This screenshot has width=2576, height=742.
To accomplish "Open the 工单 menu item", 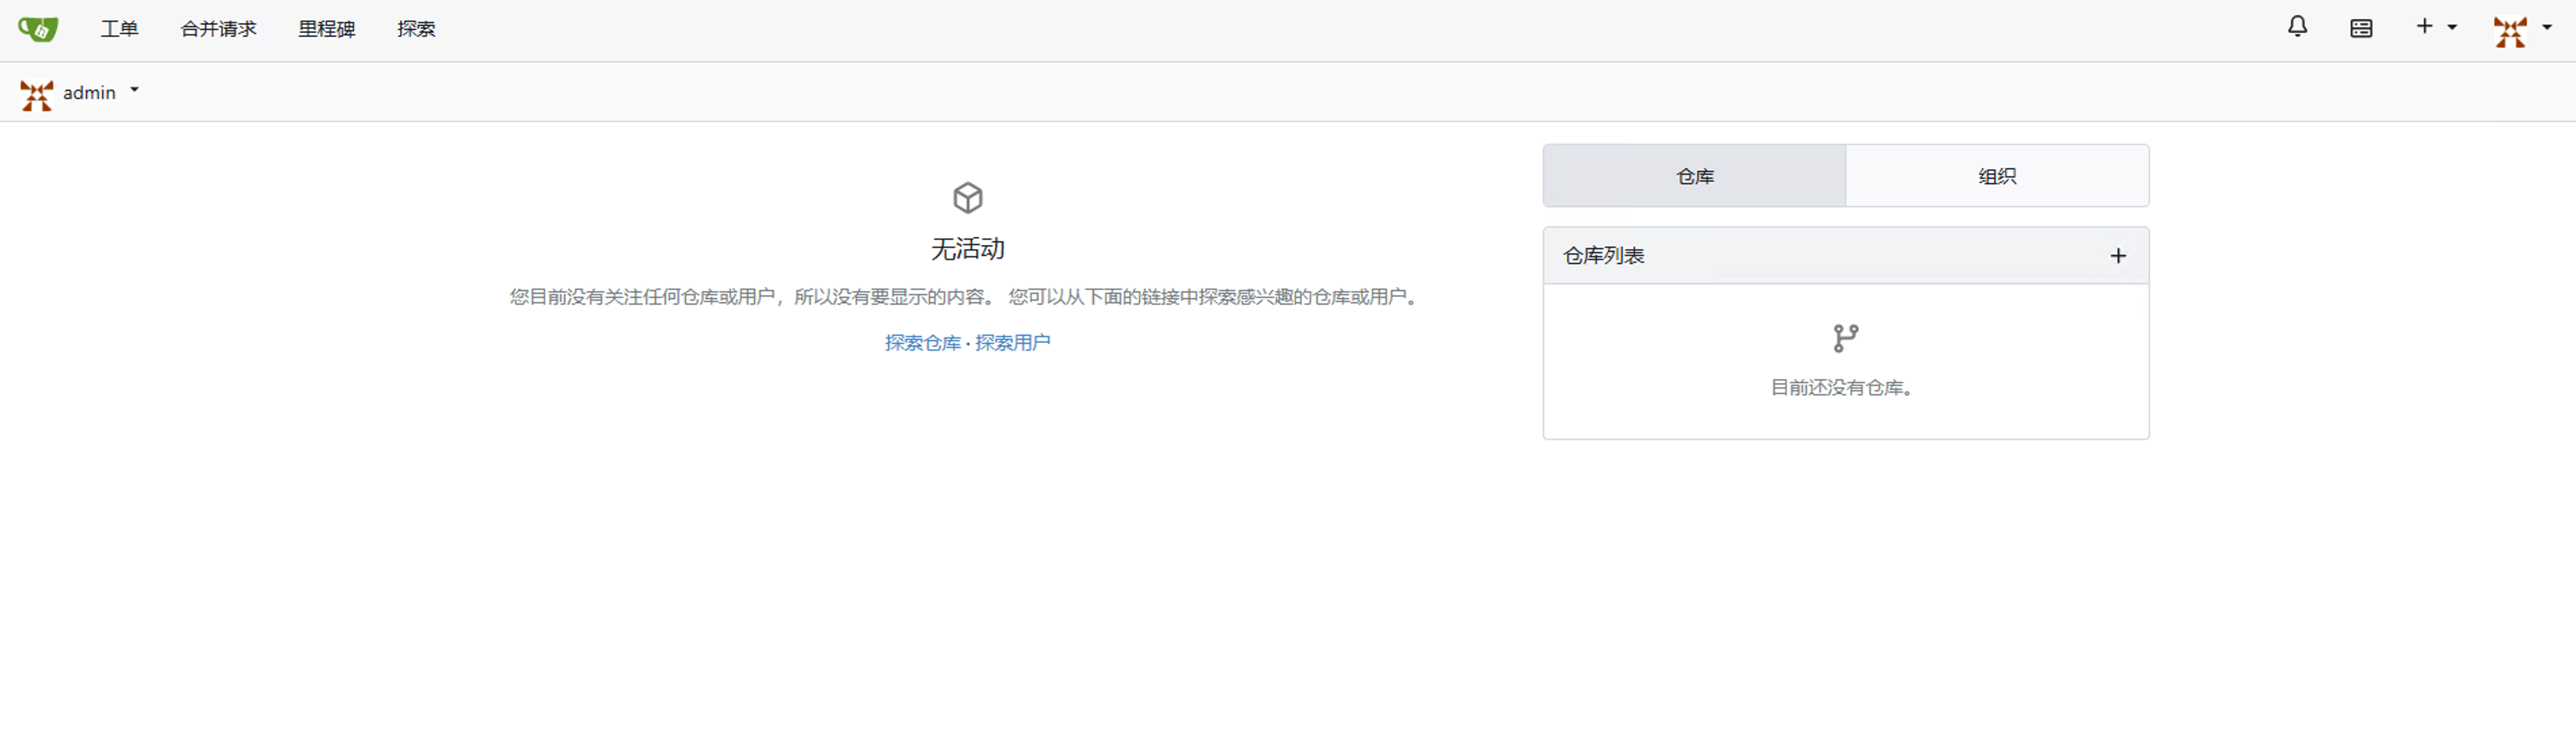I will click(x=119, y=29).
